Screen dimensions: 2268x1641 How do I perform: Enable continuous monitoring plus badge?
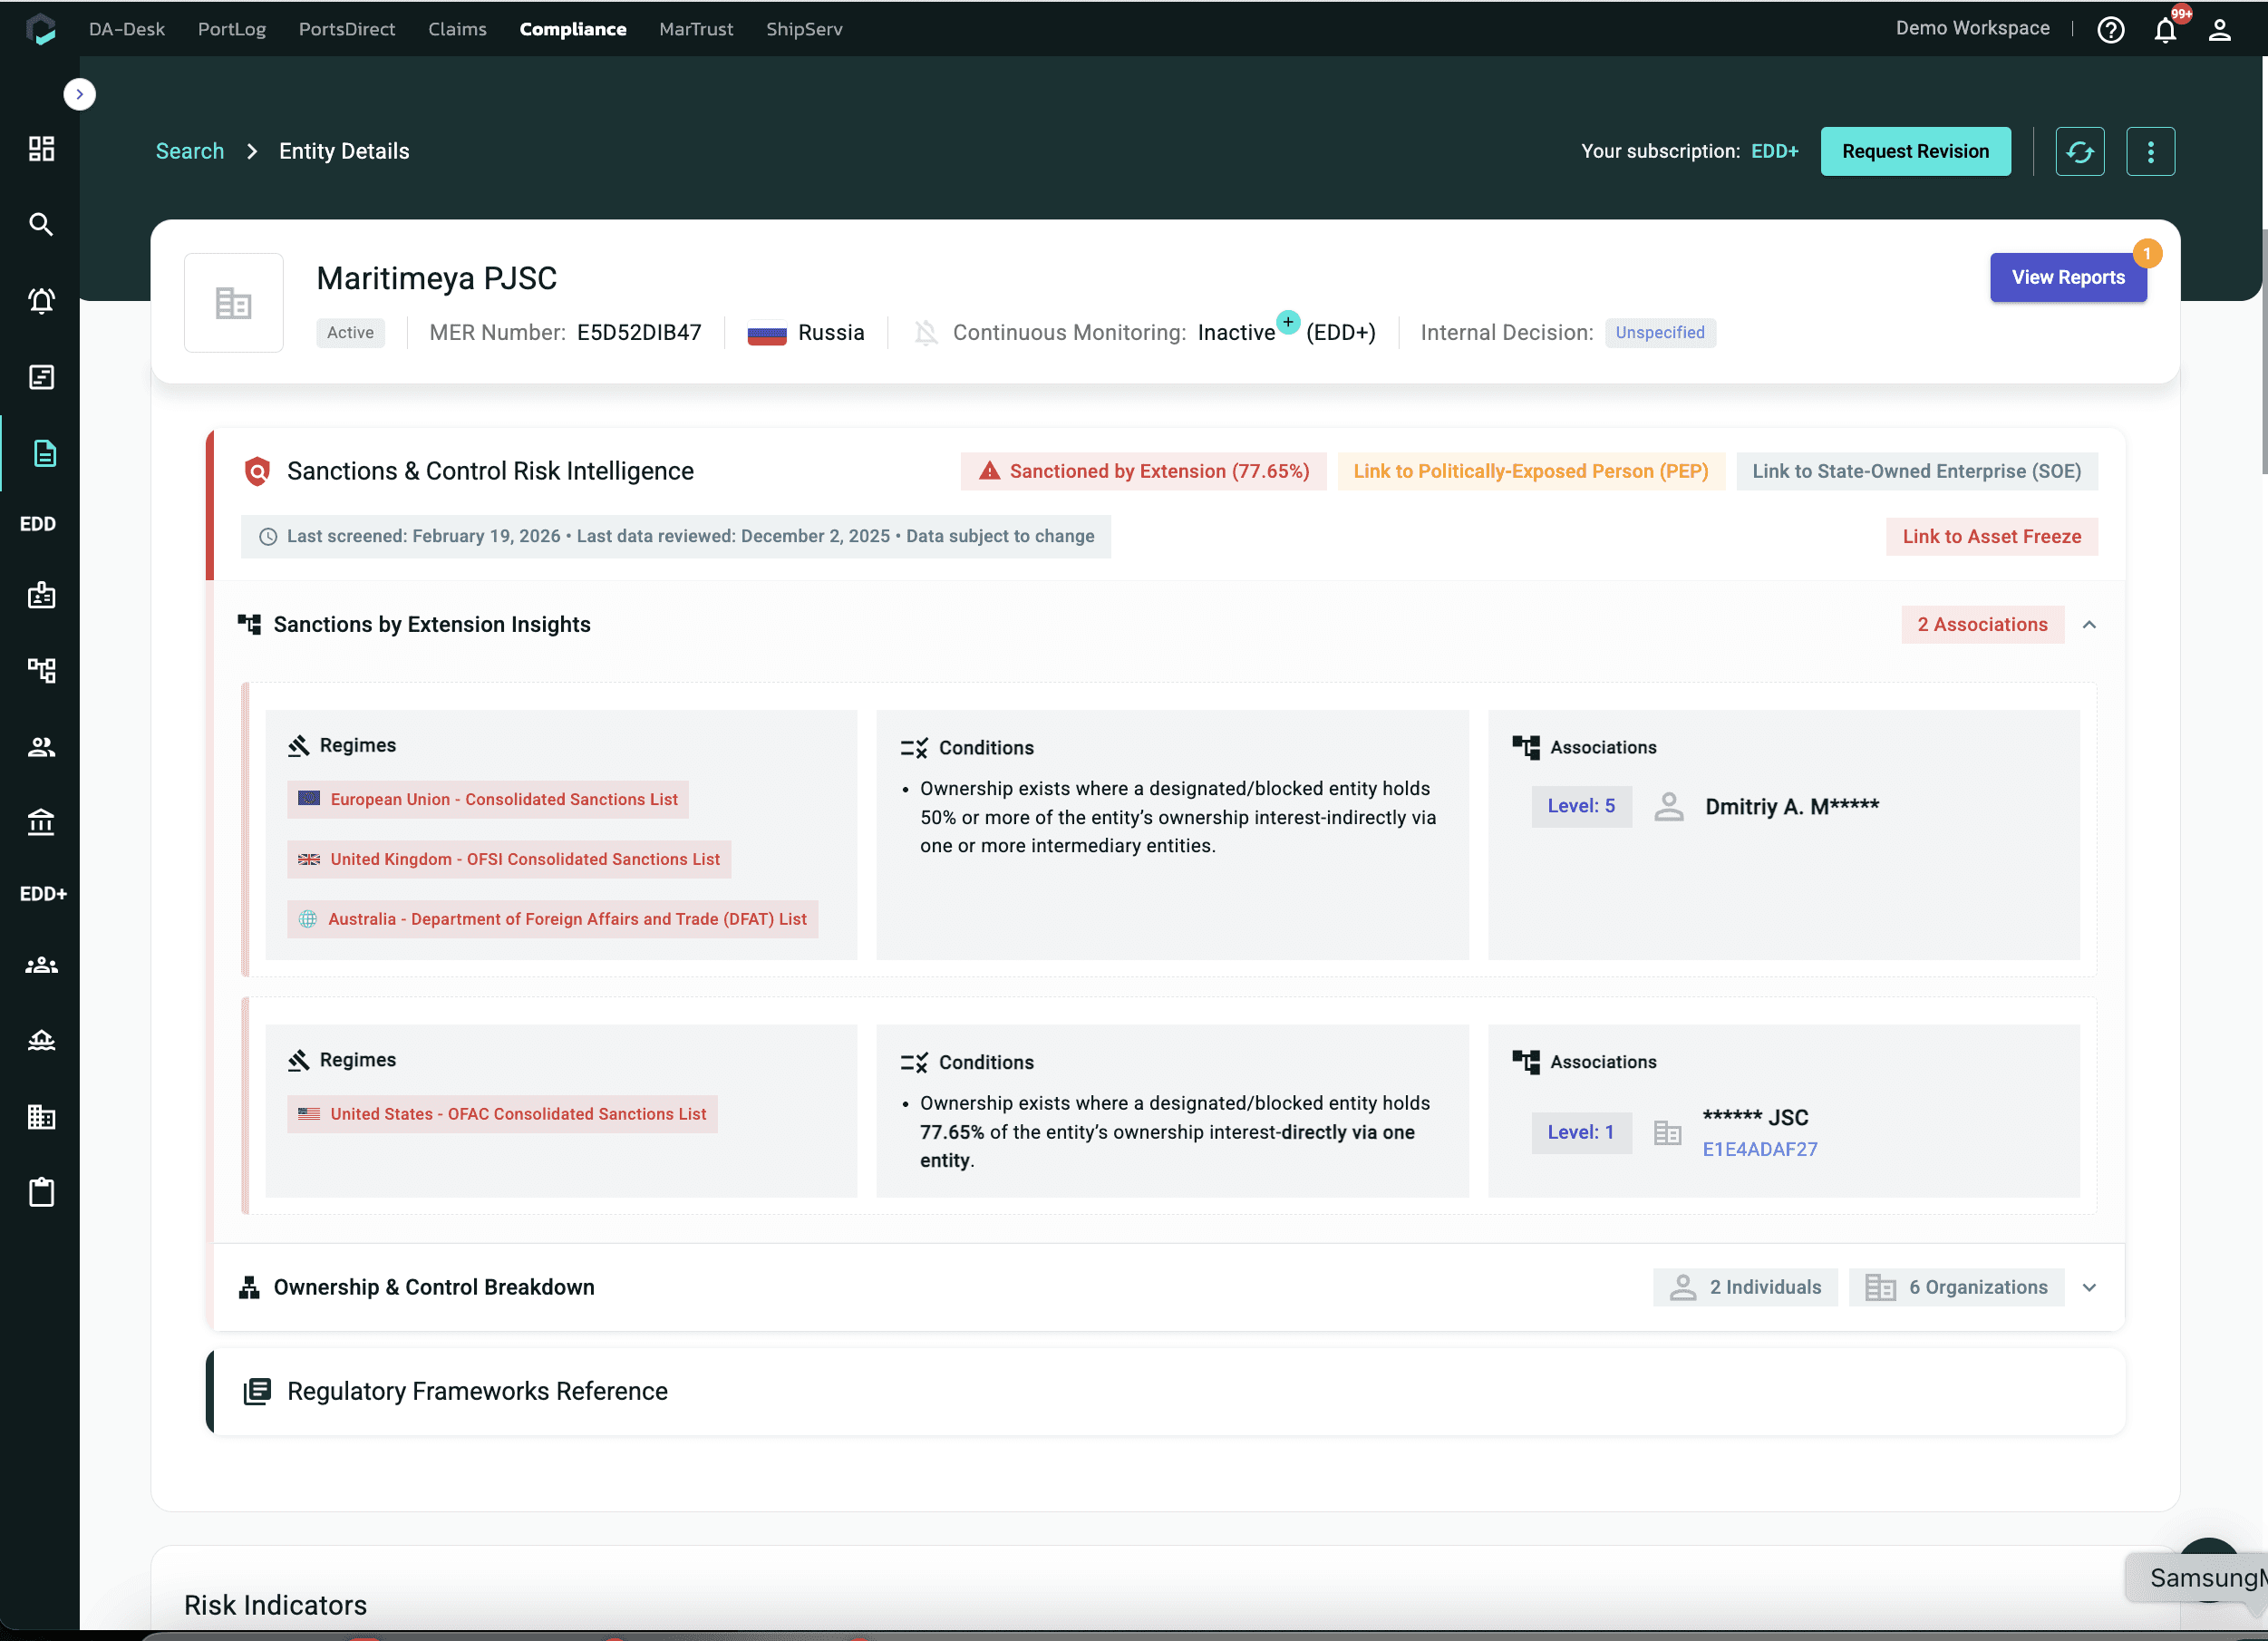tap(1288, 322)
